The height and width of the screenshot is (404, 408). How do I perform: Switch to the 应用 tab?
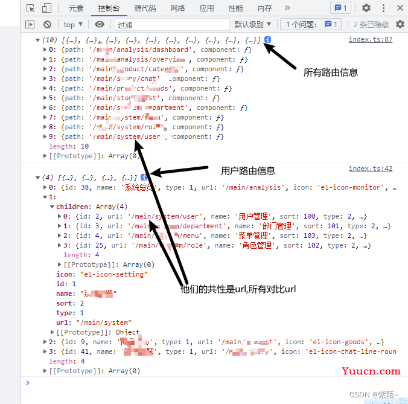click(x=206, y=8)
